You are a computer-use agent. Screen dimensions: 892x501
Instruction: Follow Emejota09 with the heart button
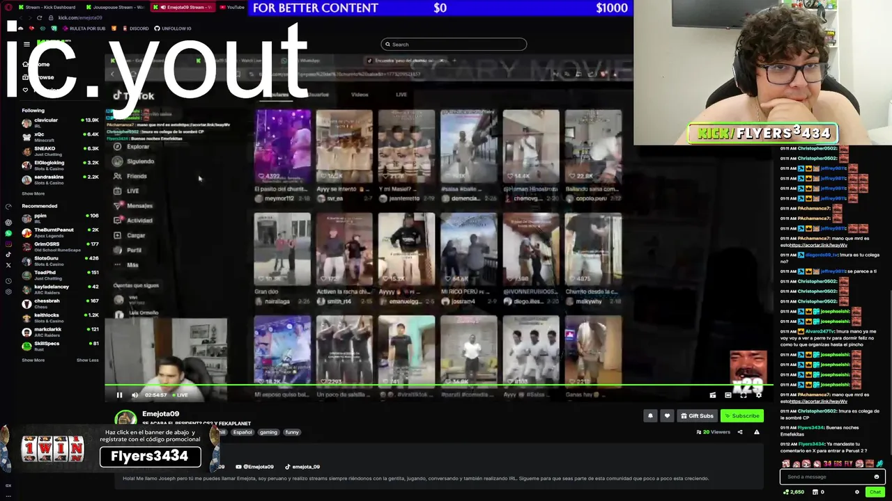click(667, 416)
